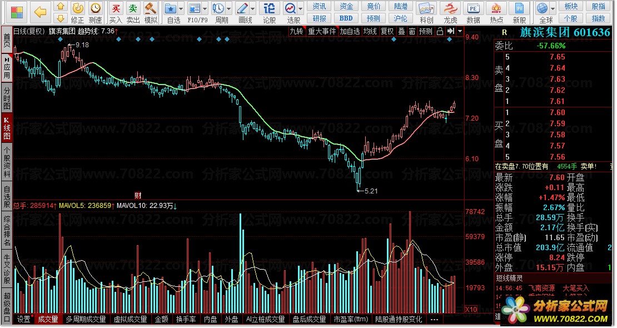Go back with the yellow left arrow
617x328 pixels.
[40, 13]
